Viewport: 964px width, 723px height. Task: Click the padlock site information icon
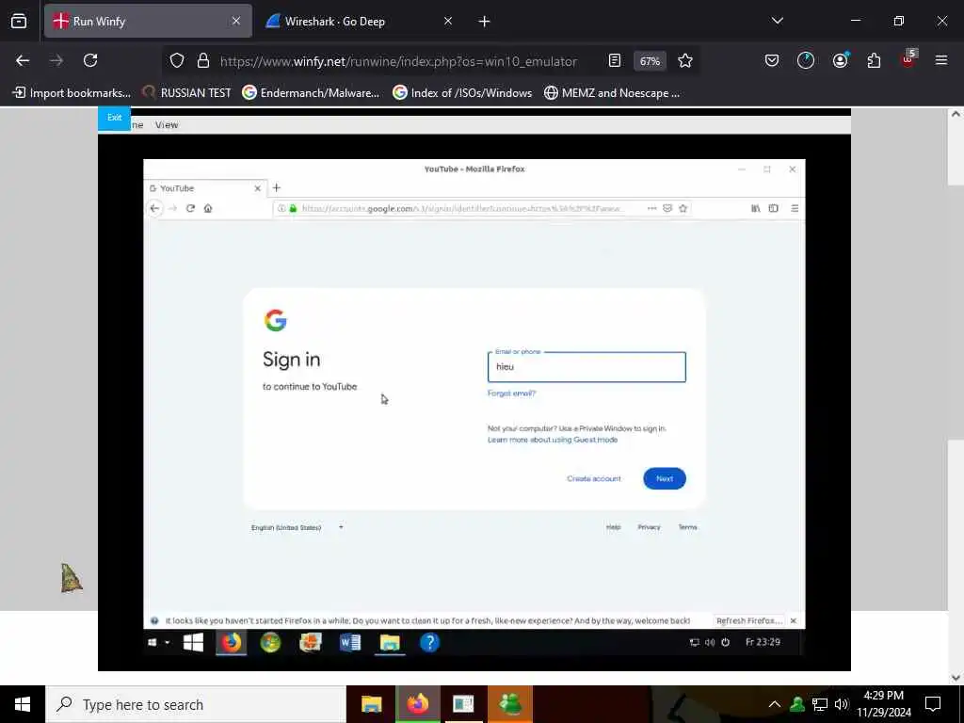(x=203, y=60)
